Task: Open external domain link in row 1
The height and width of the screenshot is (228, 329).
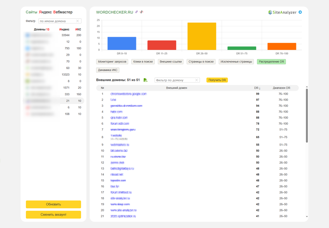Action: pyautogui.click(x=129, y=94)
